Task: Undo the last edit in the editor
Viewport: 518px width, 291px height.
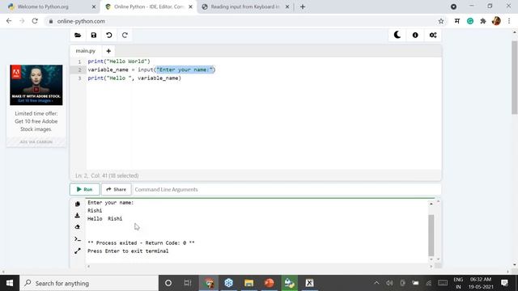Action: [109, 35]
